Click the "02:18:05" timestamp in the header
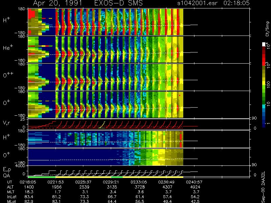This screenshot has height=203, width=271. click(236, 3)
